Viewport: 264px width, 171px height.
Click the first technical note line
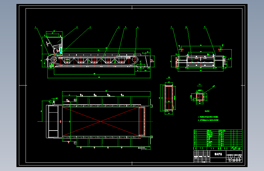pos(208,117)
